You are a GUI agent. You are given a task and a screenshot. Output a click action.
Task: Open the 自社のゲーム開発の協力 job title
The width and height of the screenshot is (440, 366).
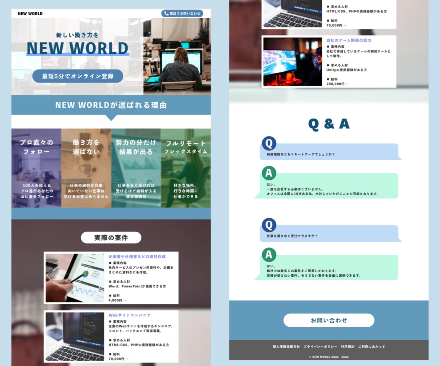click(x=349, y=40)
